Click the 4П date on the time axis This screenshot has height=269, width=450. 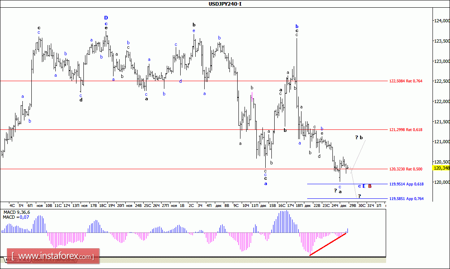pyautogui.click(x=209, y=205)
